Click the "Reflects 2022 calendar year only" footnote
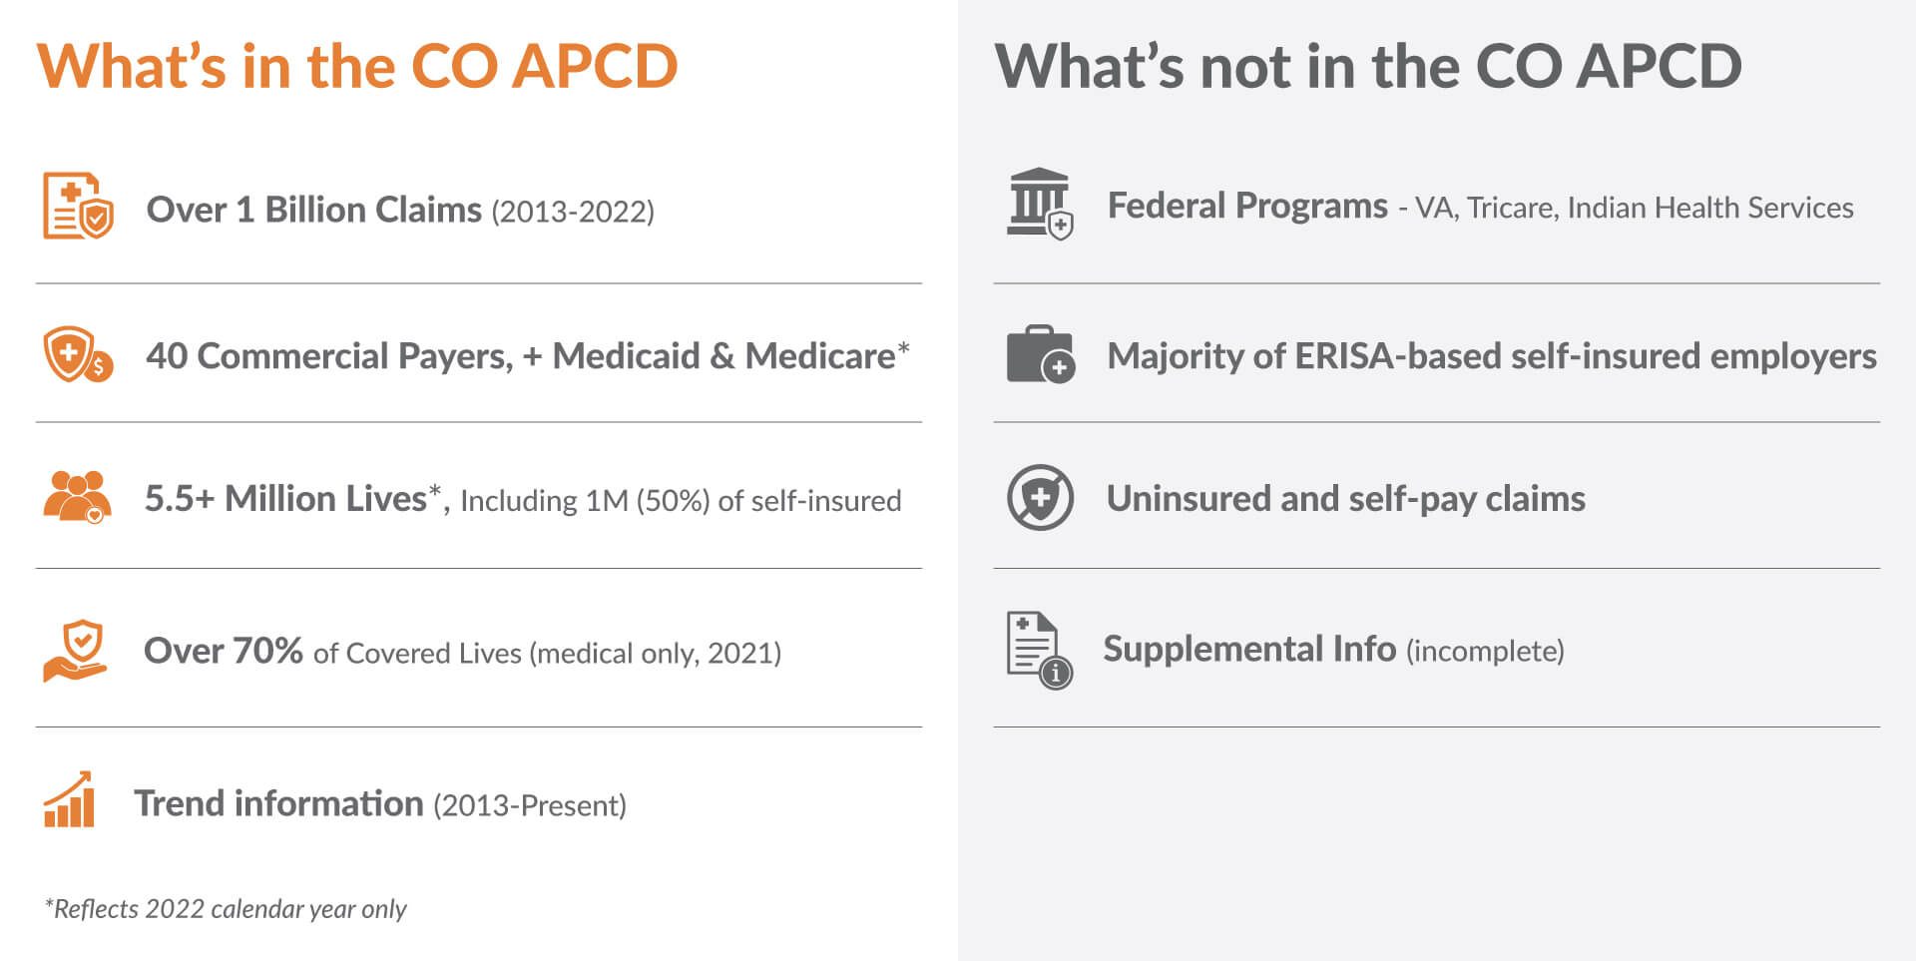Screen dimensions: 1916x961 (x=226, y=908)
